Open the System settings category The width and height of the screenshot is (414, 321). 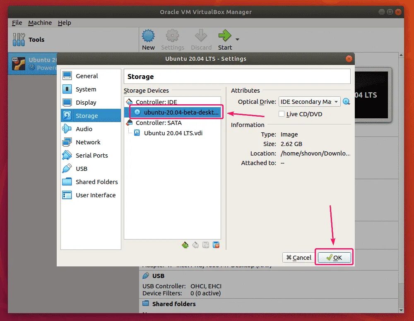pyautogui.click(x=91, y=89)
